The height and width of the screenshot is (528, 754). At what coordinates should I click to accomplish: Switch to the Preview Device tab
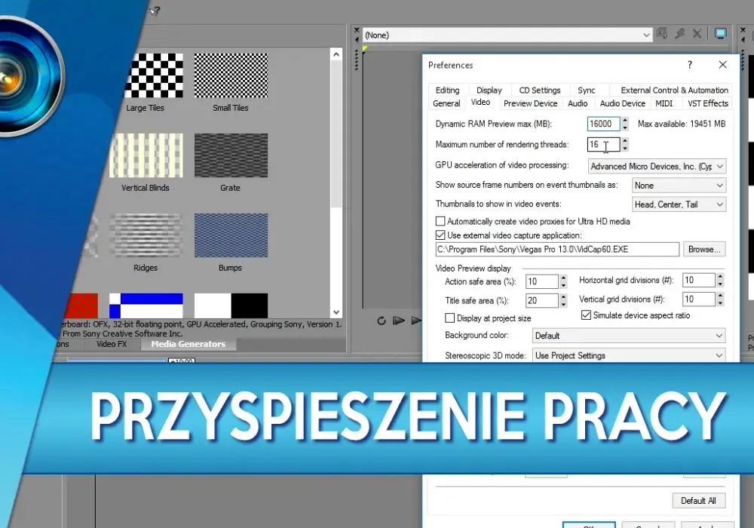pos(530,103)
